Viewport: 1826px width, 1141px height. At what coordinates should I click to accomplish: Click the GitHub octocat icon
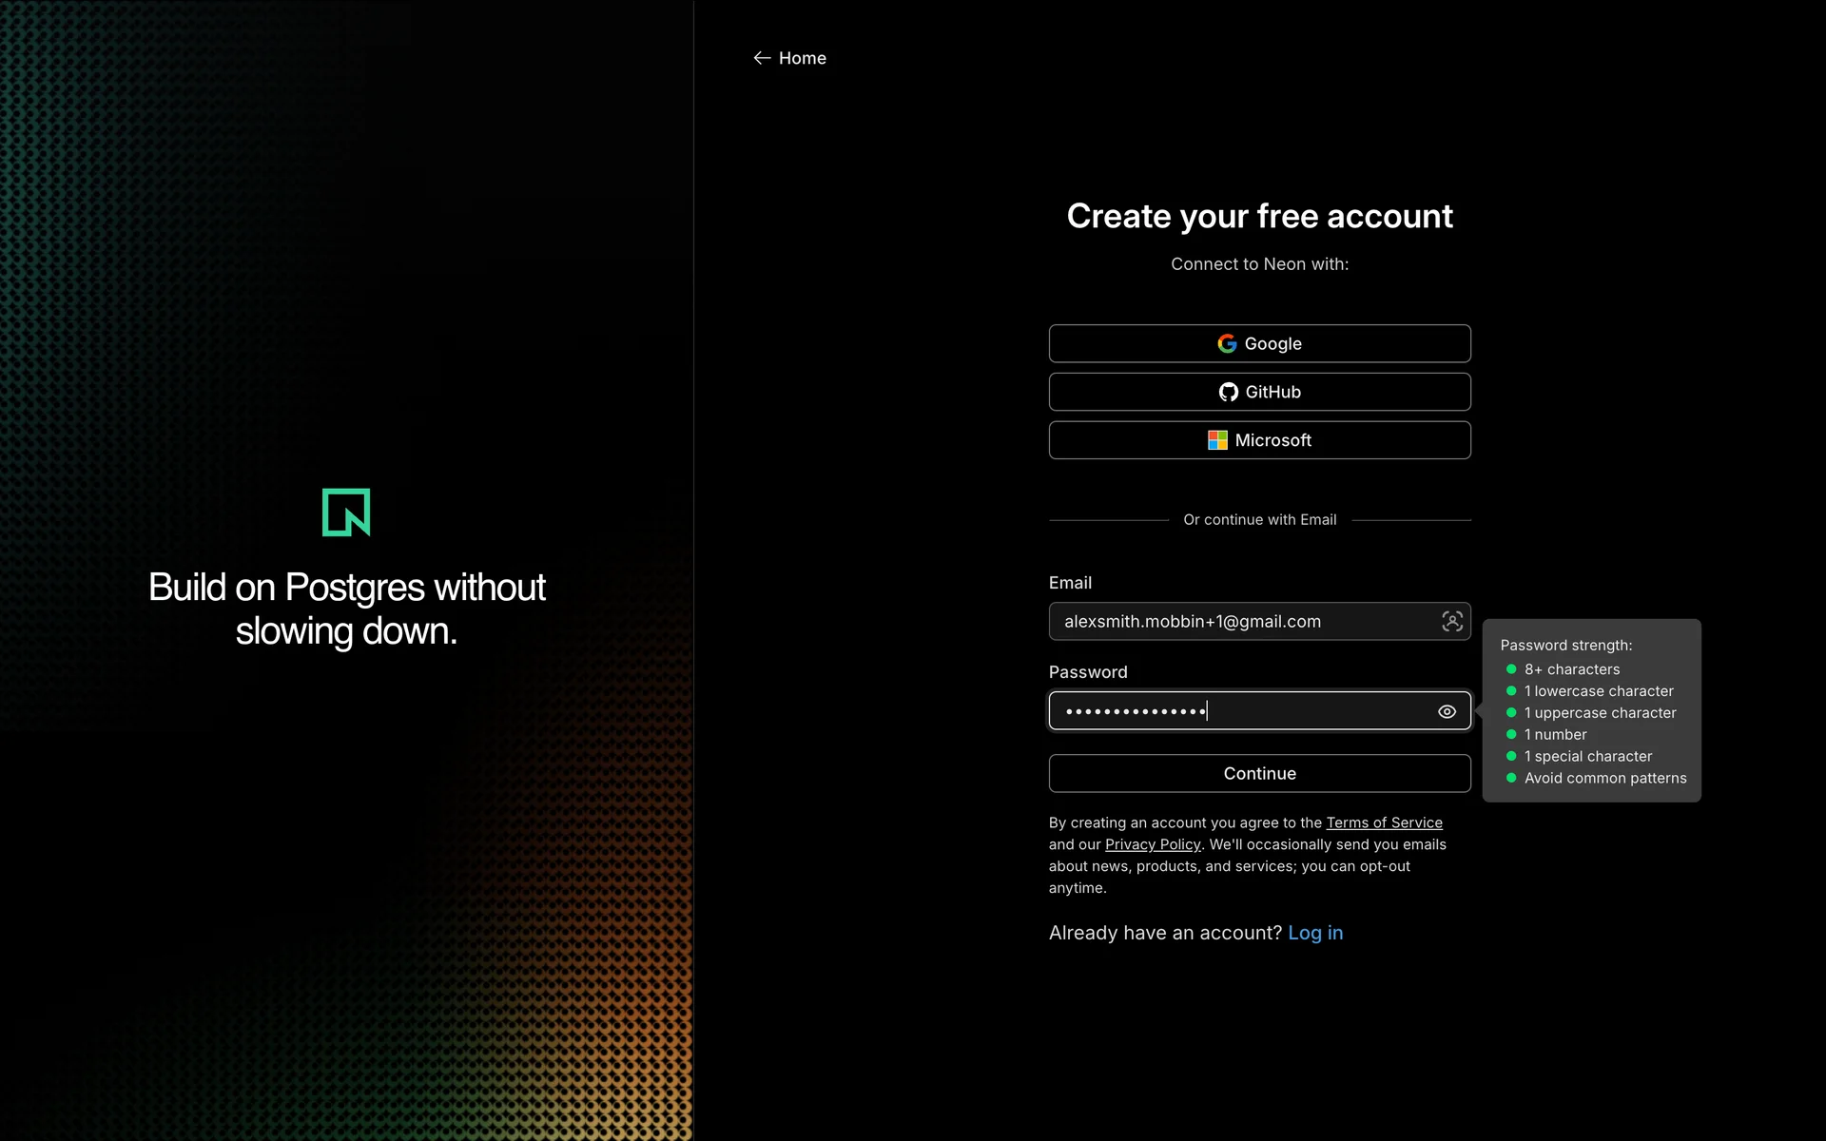point(1228,392)
